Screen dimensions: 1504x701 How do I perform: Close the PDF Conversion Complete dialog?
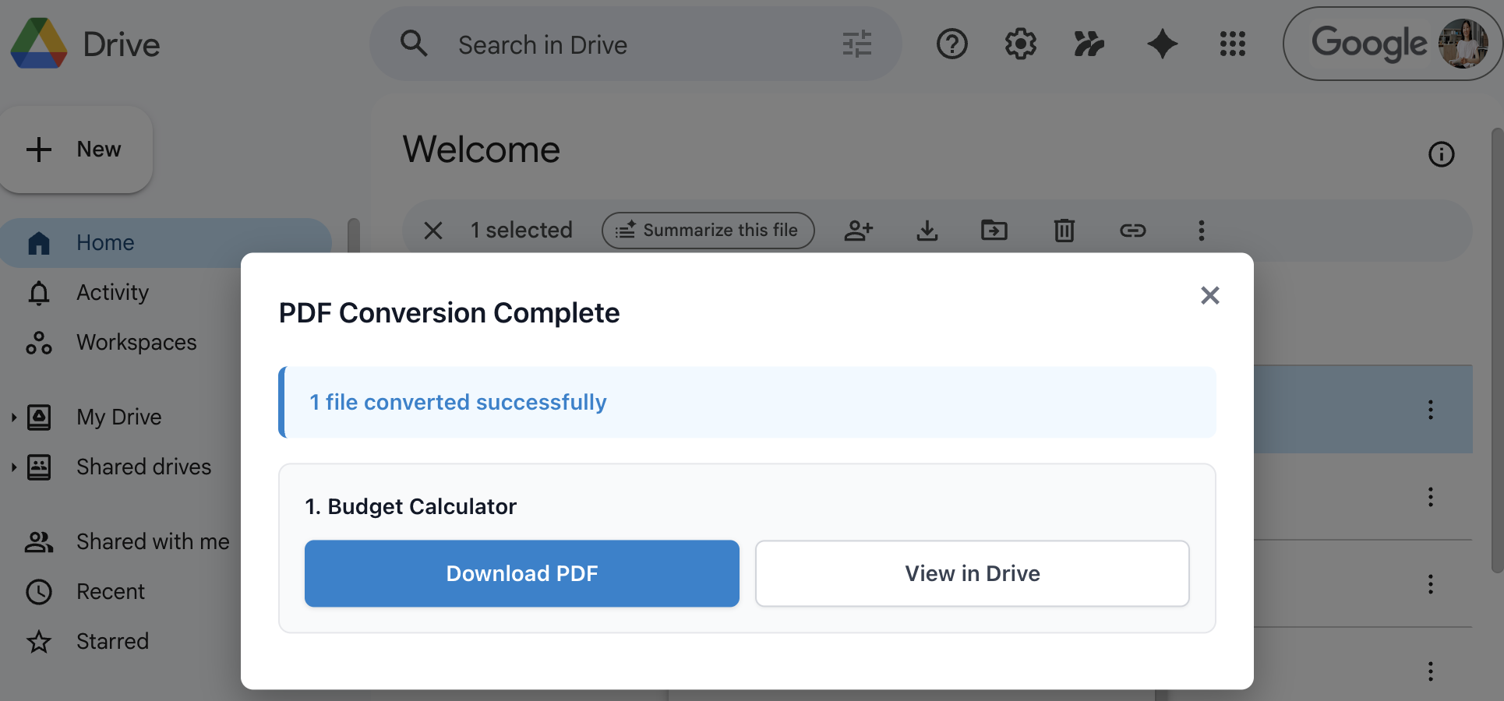(1209, 295)
